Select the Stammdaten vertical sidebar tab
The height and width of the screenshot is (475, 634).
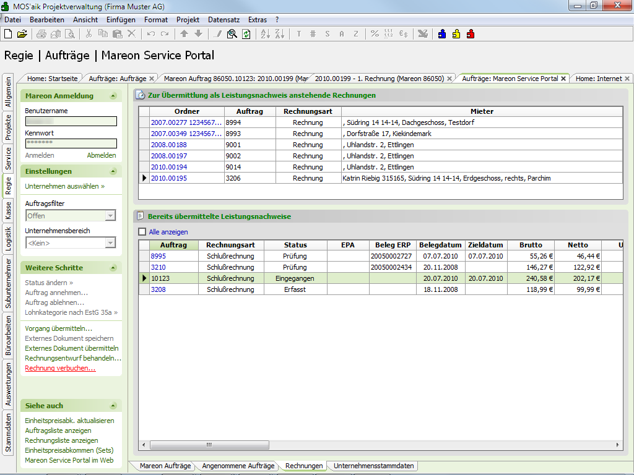point(8,432)
